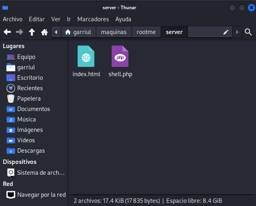This screenshot has width=256, height=206.
Task: Click the Papelera trash bin icon
Action: coord(11,99)
